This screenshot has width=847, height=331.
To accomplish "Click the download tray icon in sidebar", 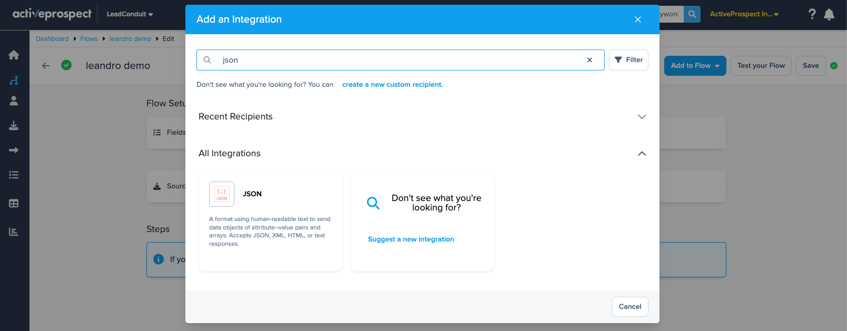I will click(x=14, y=125).
